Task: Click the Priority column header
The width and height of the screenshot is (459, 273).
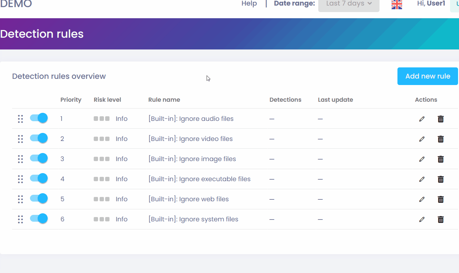Action: coord(71,100)
